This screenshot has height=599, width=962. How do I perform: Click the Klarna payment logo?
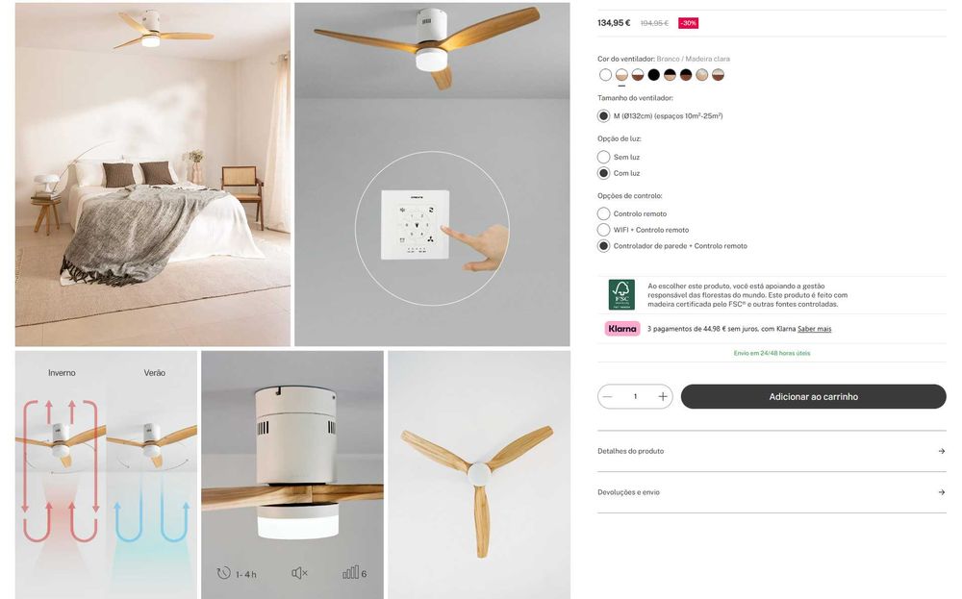(621, 329)
